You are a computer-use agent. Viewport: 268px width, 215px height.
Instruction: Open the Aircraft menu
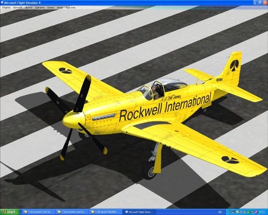pos(18,8)
